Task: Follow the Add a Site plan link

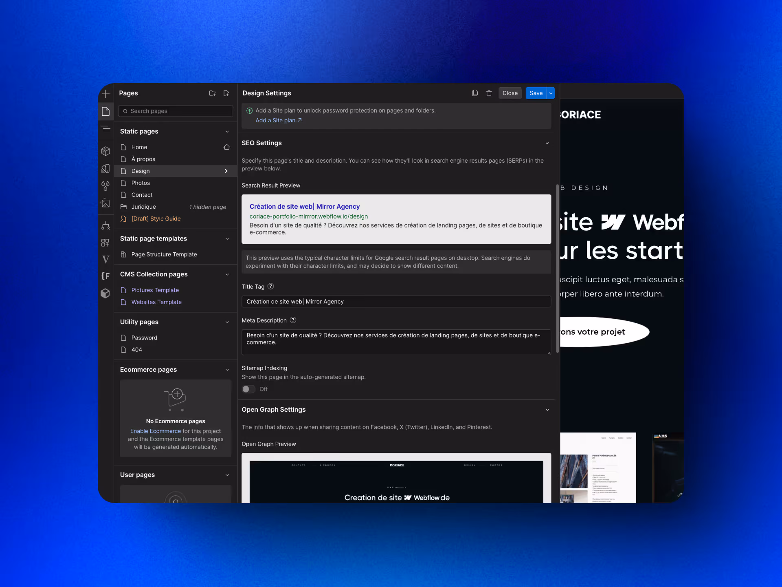Action: coord(279,120)
